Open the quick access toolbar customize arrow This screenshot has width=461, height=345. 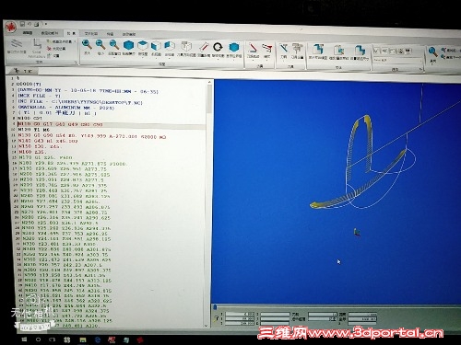[46, 24]
